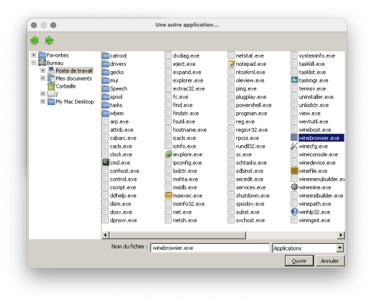Select the msiexec.exe package icon
Screen dimensions: 374x304
pyautogui.click(x=169, y=196)
